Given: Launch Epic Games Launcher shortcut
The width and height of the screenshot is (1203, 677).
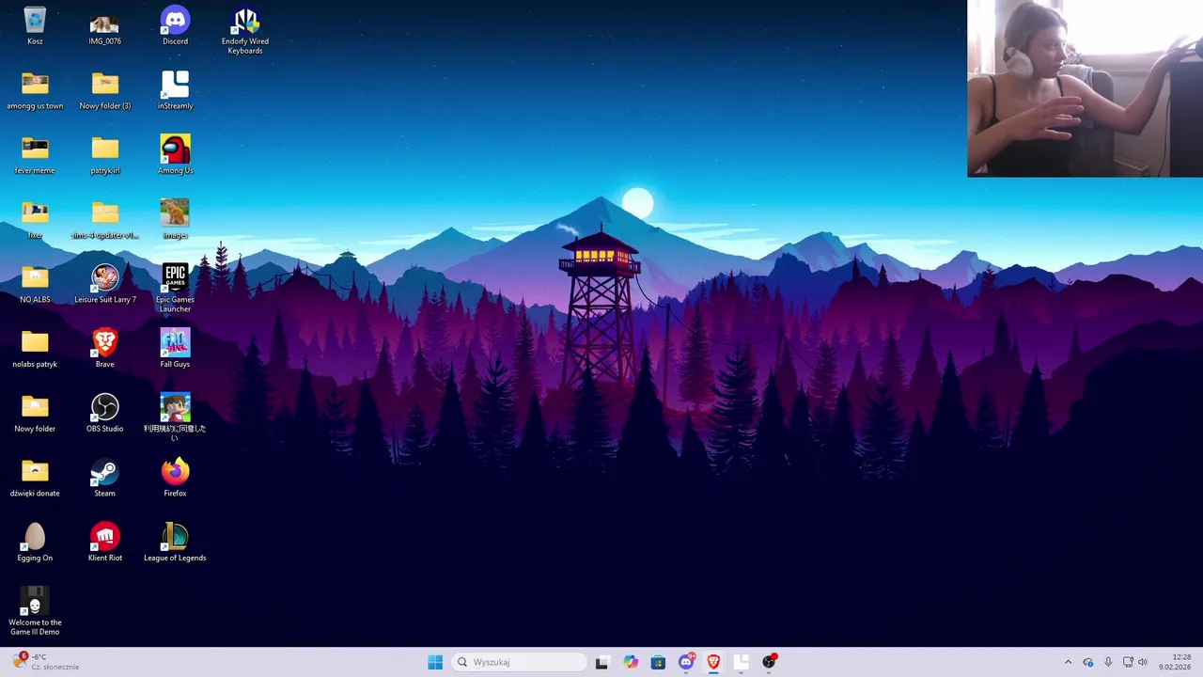Looking at the screenshot, I should (x=175, y=290).
